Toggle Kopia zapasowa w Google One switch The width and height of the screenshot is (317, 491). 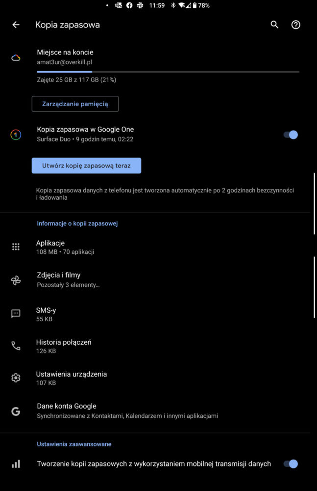tap(291, 135)
